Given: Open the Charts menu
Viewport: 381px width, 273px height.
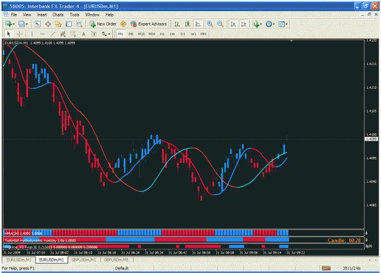Looking at the screenshot, I should point(58,15).
